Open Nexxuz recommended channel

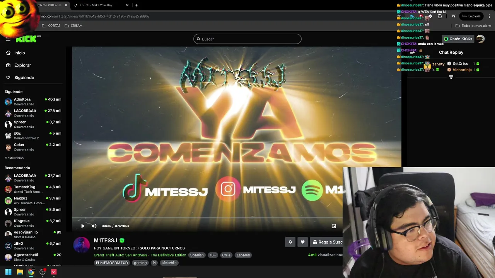pyautogui.click(x=33, y=200)
